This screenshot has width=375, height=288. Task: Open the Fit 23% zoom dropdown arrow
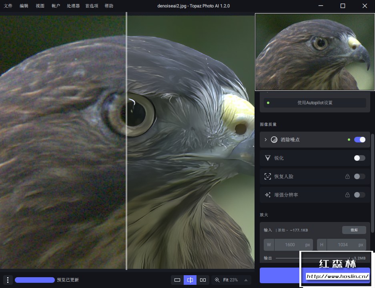[245, 280]
